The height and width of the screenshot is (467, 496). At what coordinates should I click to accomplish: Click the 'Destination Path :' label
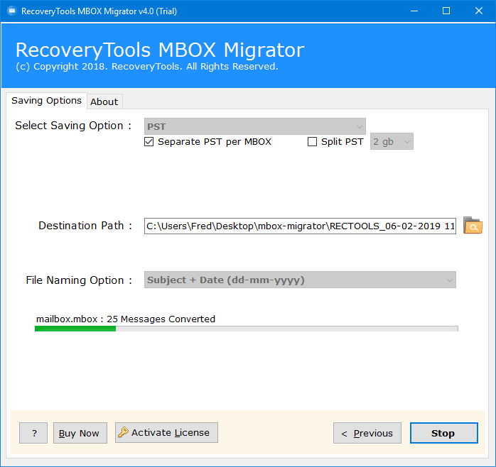[85, 226]
